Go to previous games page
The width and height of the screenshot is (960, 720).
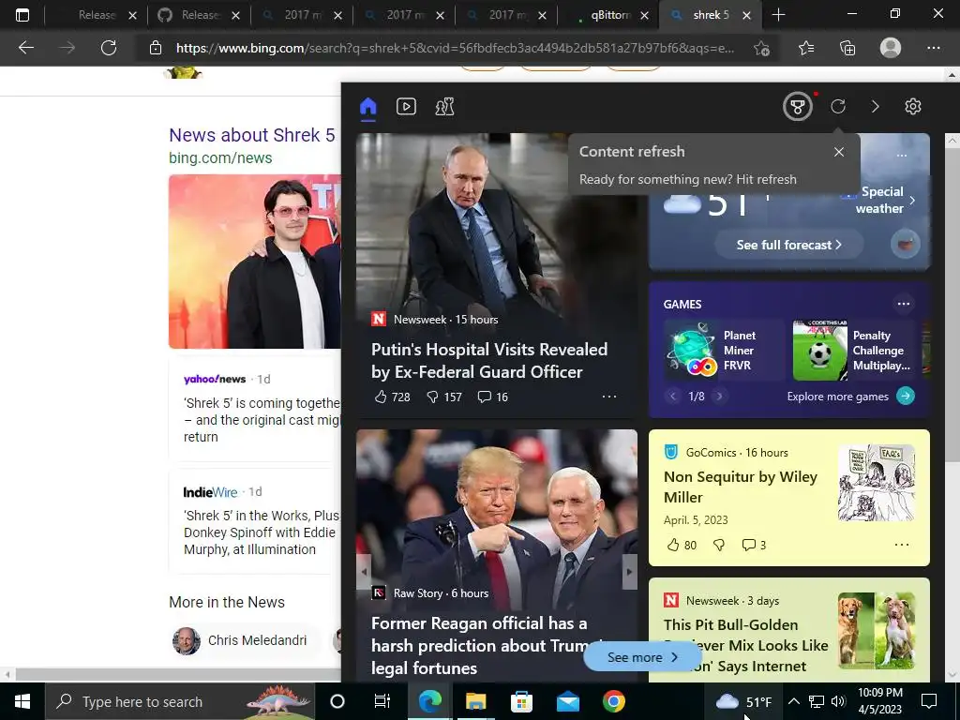click(673, 397)
